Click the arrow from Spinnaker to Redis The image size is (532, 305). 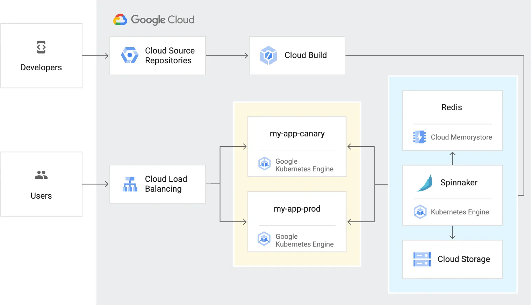452,158
